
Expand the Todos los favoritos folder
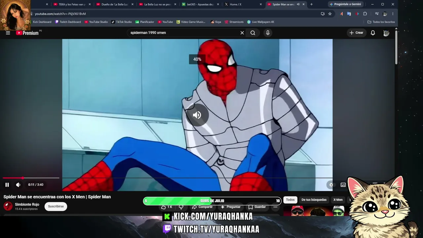[x=381, y=22]
